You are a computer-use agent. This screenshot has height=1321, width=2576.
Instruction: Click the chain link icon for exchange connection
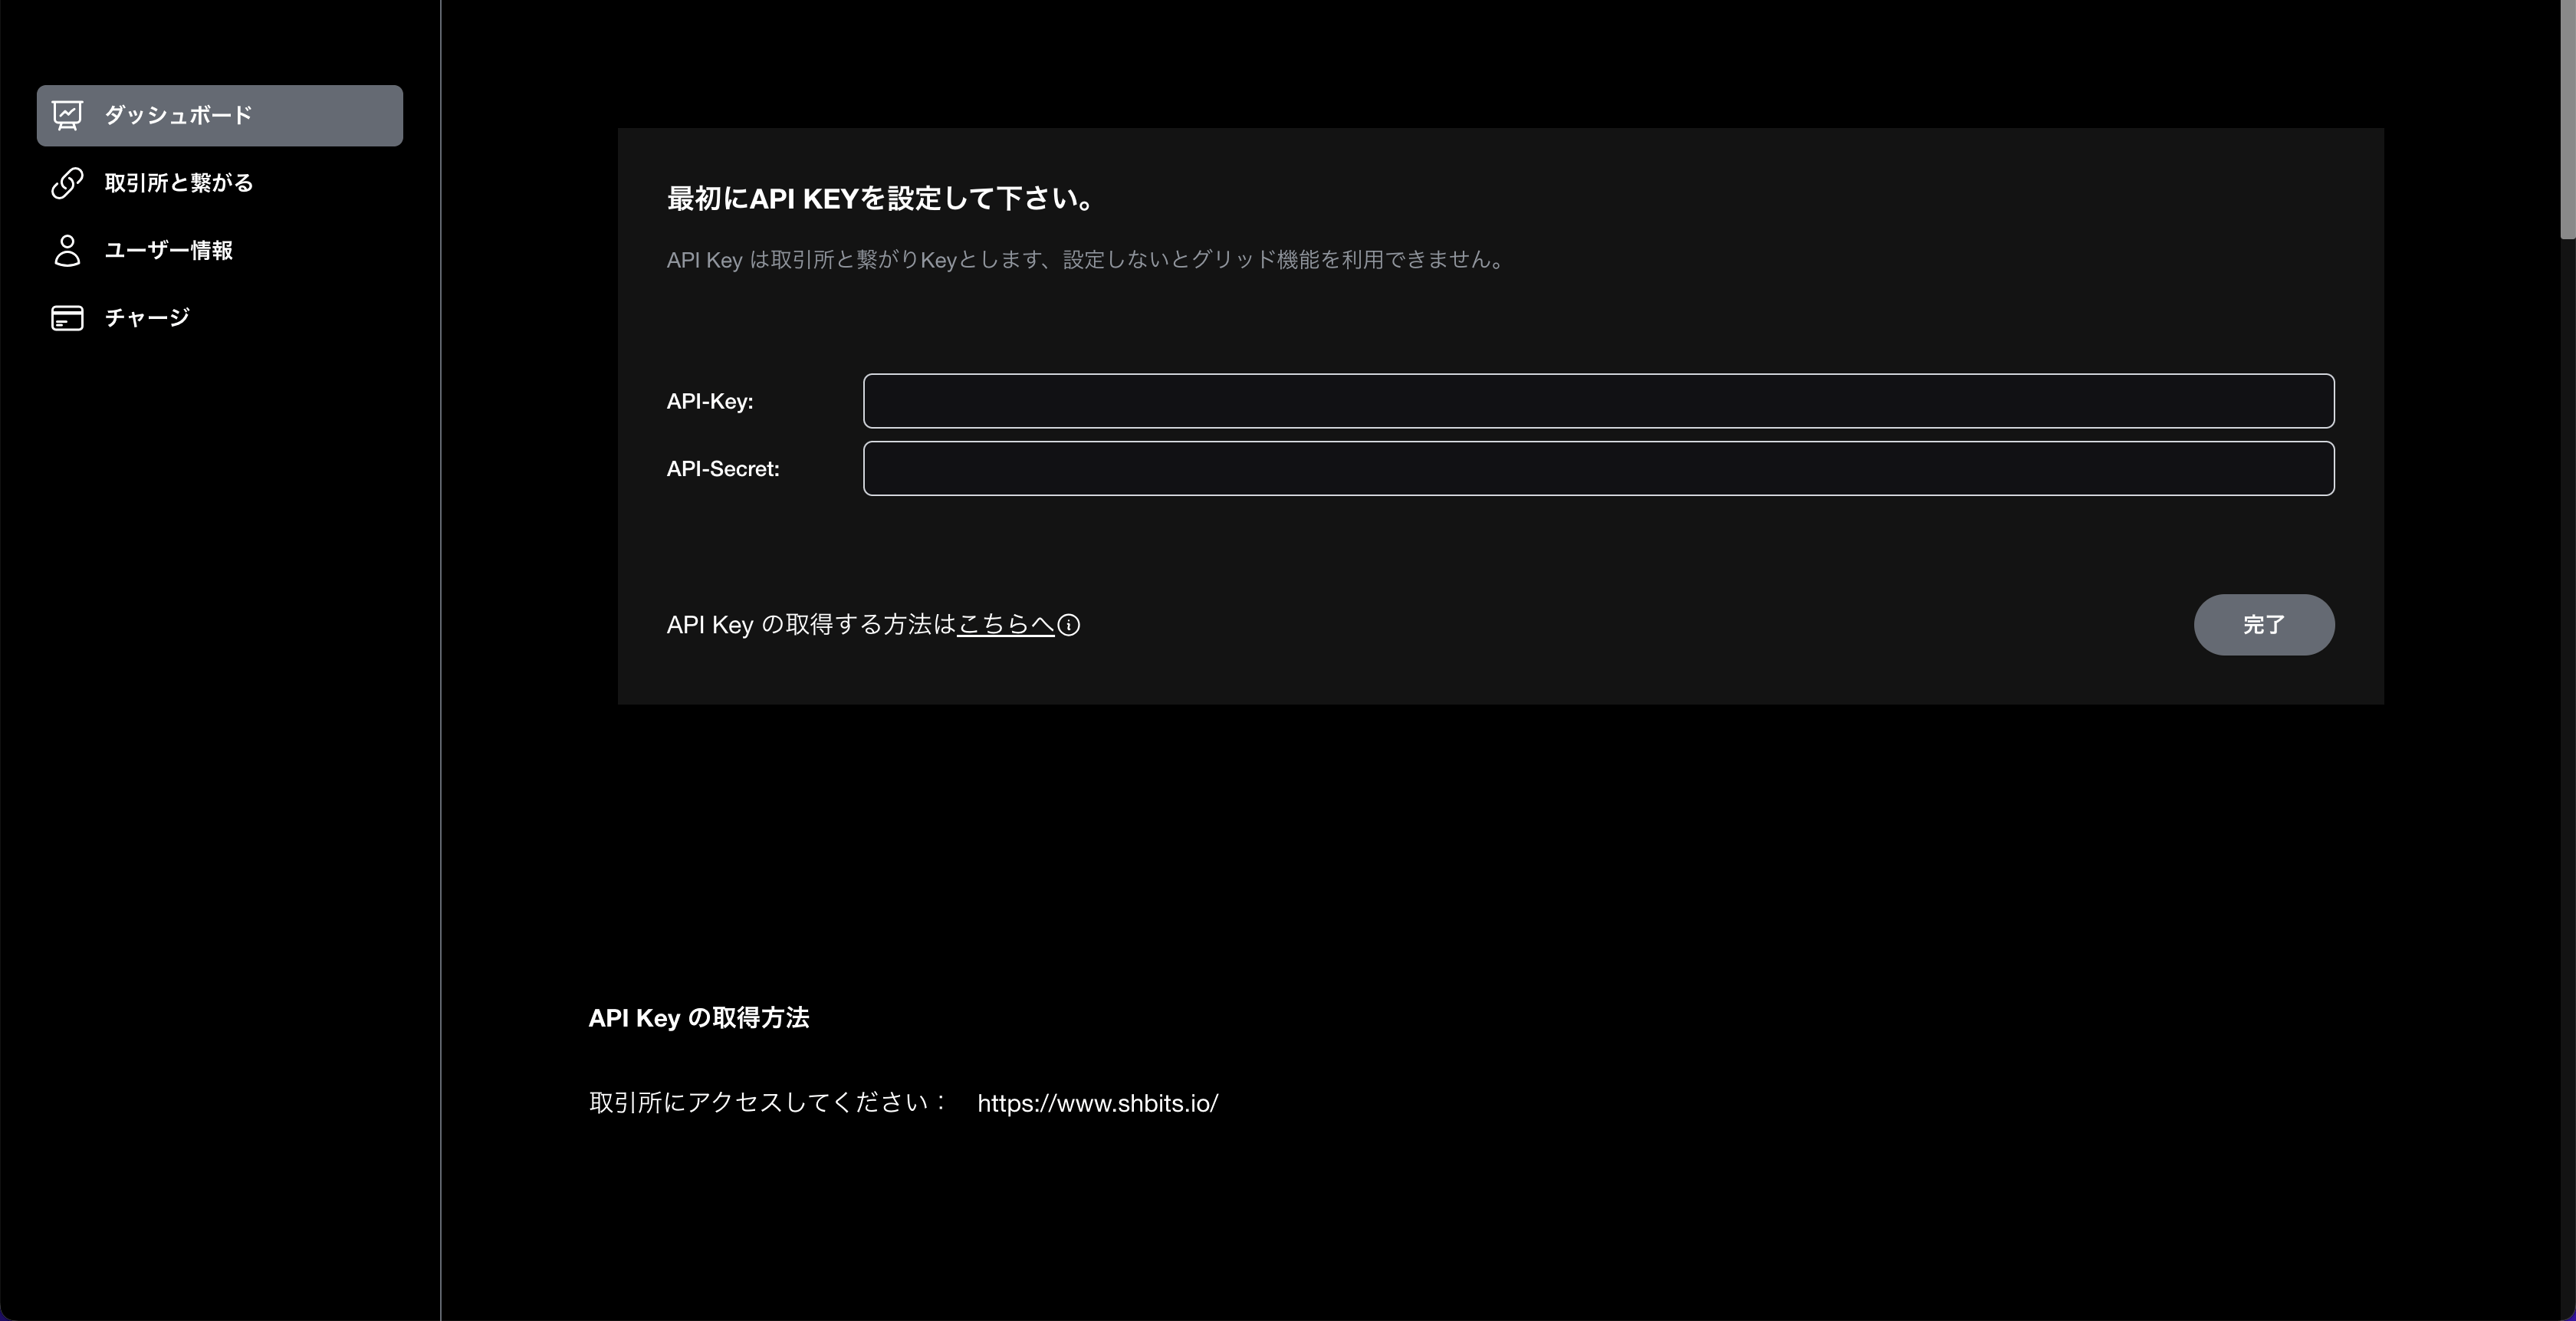coord(67,183)
